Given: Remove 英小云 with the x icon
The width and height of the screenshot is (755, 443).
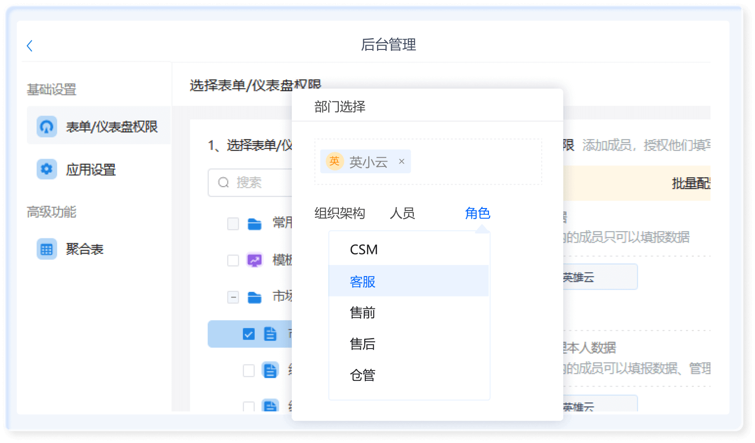Looking at the screenshot, I should point(401,161).
